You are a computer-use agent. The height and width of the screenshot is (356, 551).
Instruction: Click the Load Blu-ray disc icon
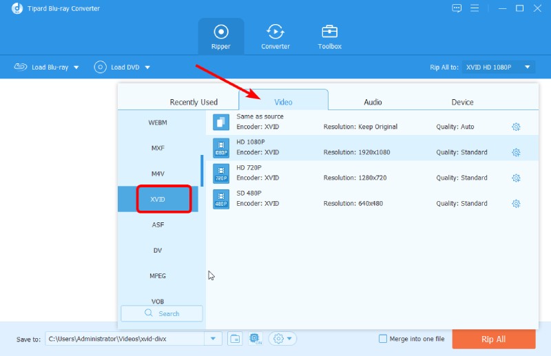[x=21, y=67]
